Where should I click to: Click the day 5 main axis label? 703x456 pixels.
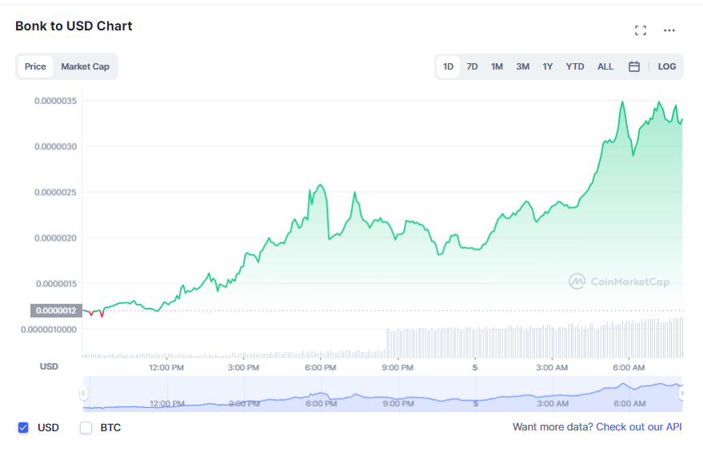click(x=475, y=368)
